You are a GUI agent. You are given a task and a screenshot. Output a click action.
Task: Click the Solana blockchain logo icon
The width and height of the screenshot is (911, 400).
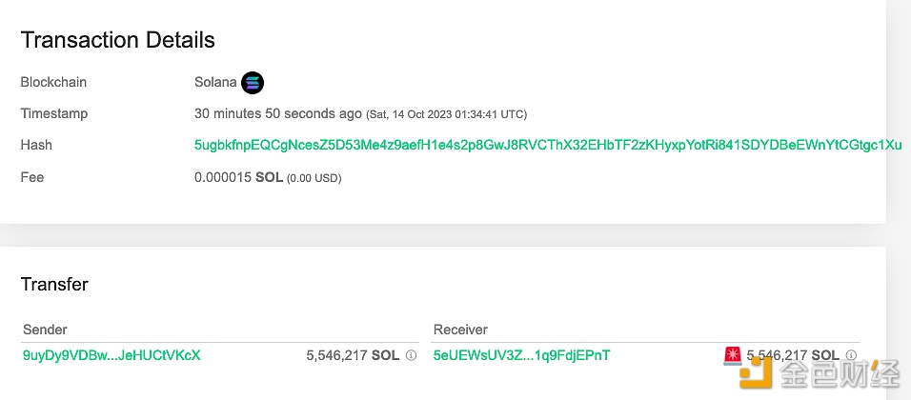(253, 83)
